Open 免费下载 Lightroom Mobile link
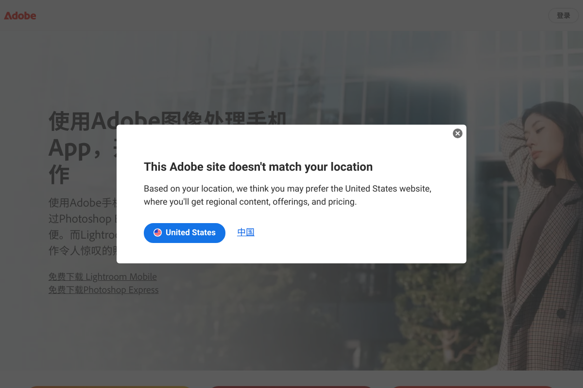The height and width of the screenshot is (388, 583). [103, 277]
